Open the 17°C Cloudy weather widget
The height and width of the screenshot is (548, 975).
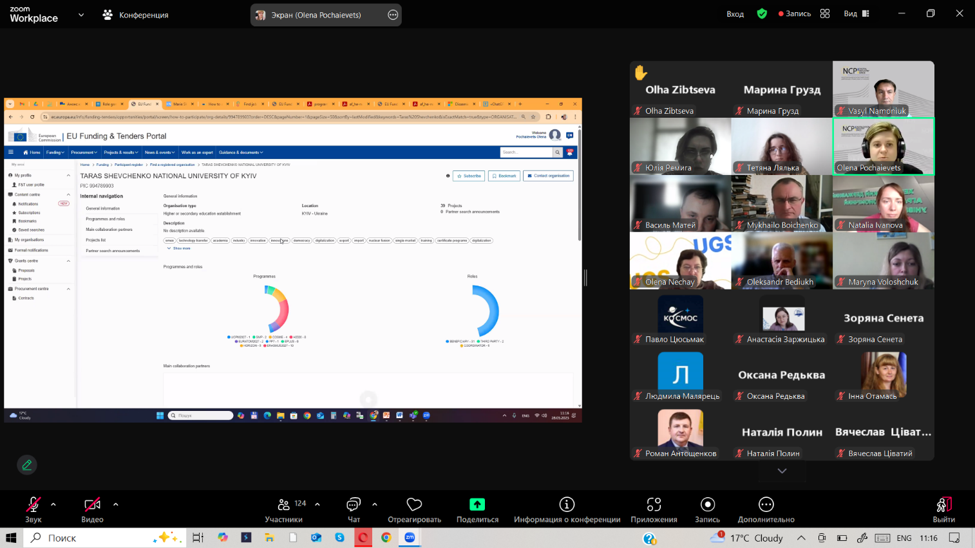[x=747, y=538]
